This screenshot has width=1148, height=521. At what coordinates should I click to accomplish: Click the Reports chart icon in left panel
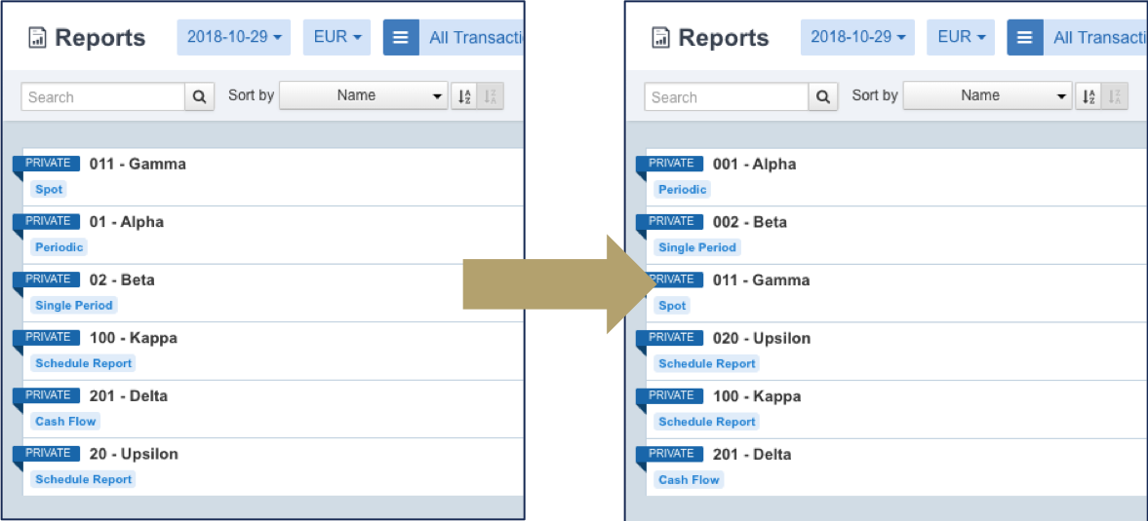[x=38, y=38]
